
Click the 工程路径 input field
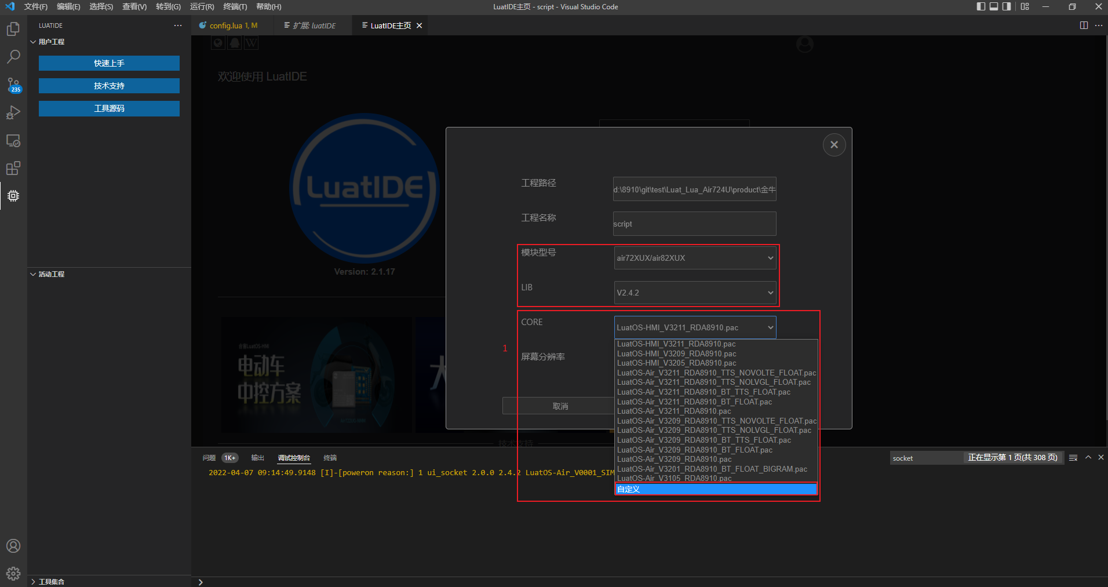pyautogui.click(x=695, y=189)
